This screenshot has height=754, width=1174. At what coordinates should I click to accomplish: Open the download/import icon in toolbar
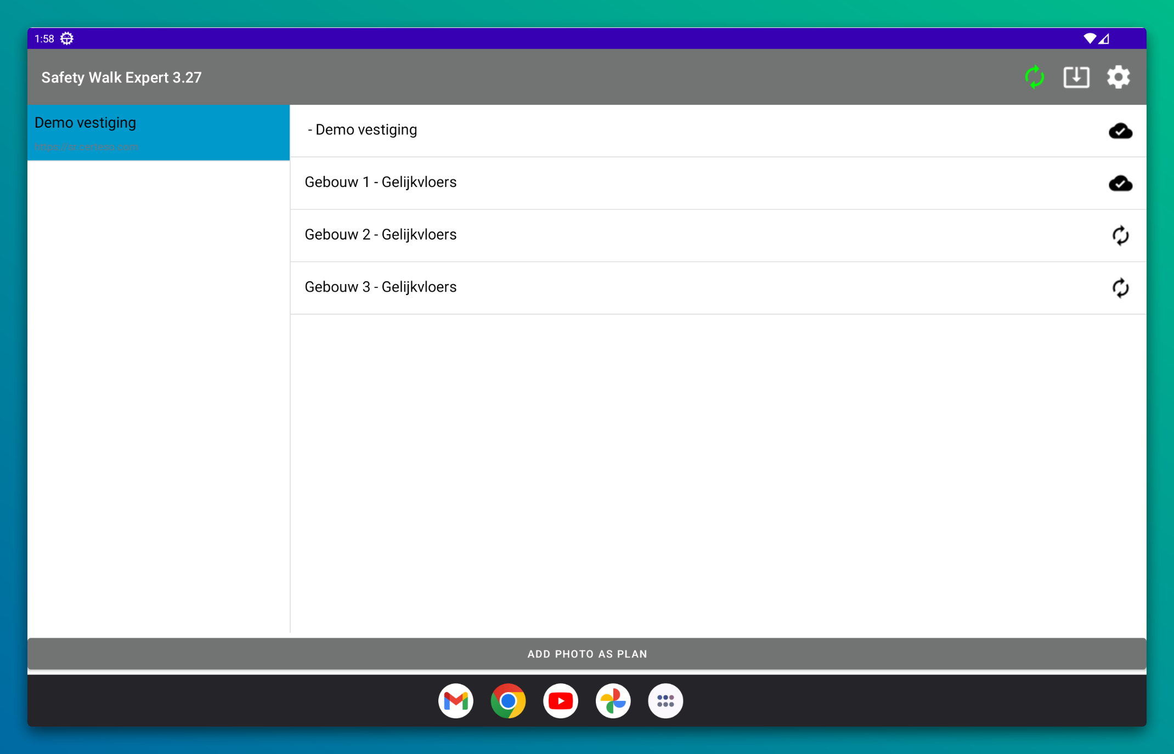(x=1076, y=77)
